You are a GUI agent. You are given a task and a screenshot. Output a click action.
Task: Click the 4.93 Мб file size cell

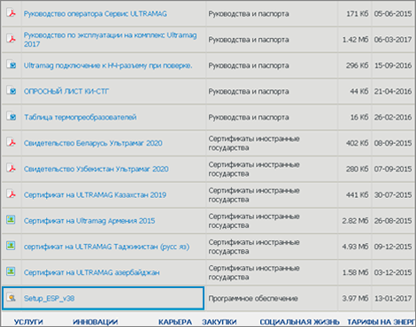(x=356, y=247)
